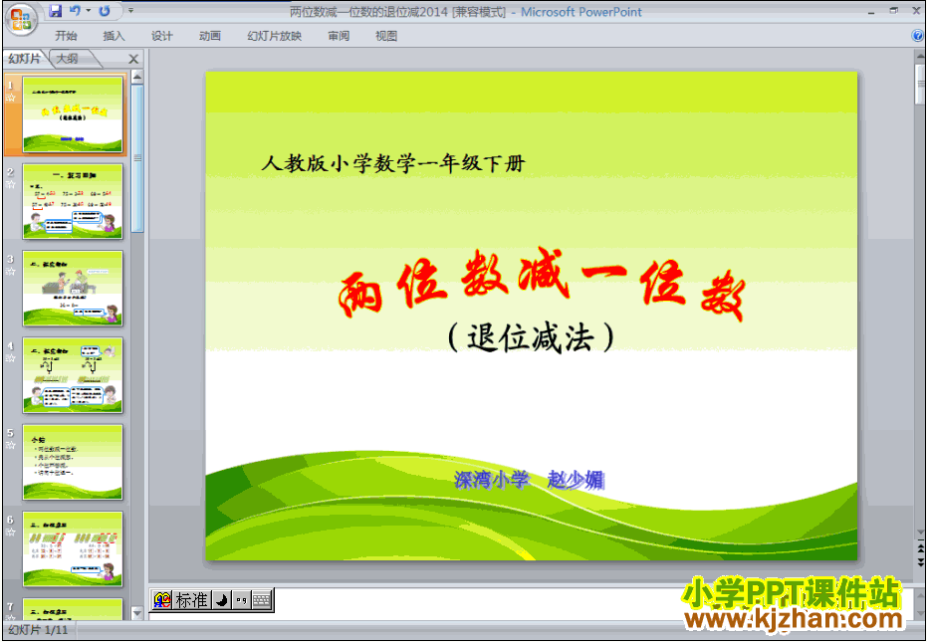Image resolution: width=927 pixels, height=642 pixels.
Task: Go to previous slide double-arrow button
Action: [x=920, y=548]
